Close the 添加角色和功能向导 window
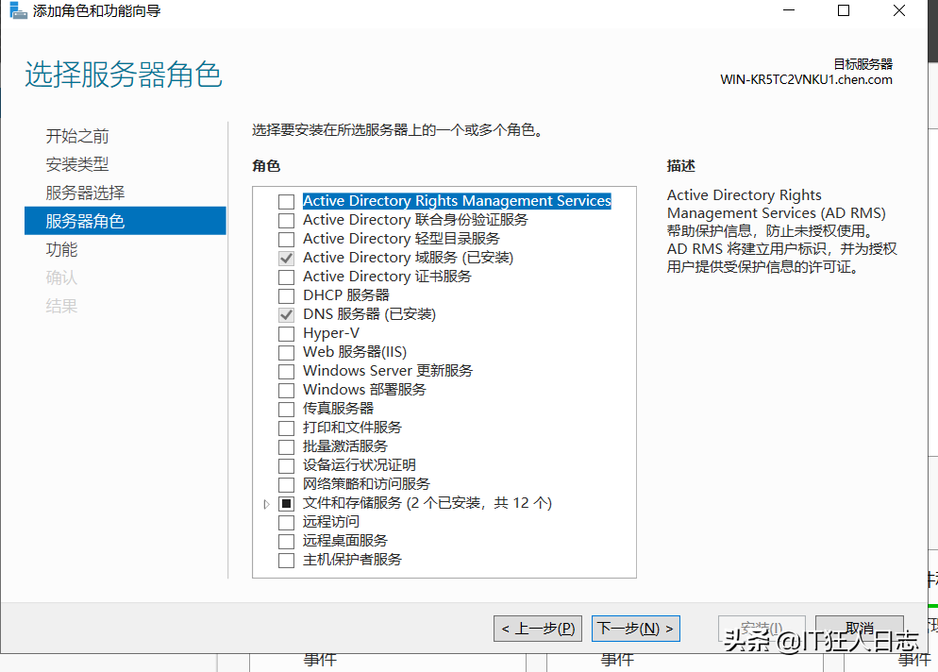The image size is (938, 672). pos(899,10)
